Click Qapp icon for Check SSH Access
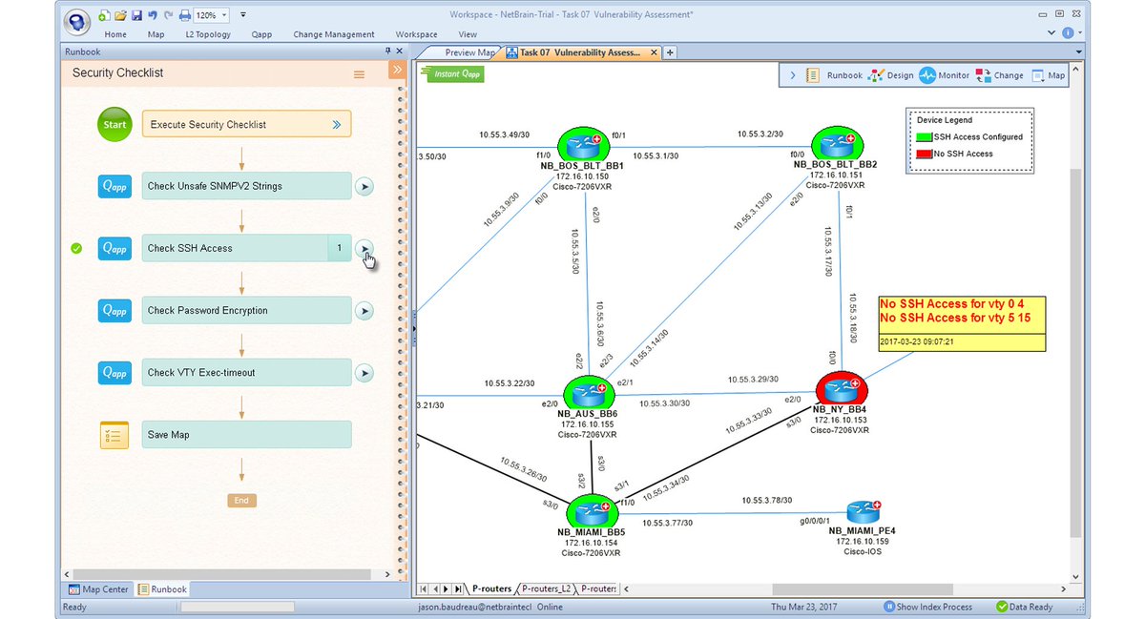This screenshot has width=1145, height=619. (x=114, y=248)
